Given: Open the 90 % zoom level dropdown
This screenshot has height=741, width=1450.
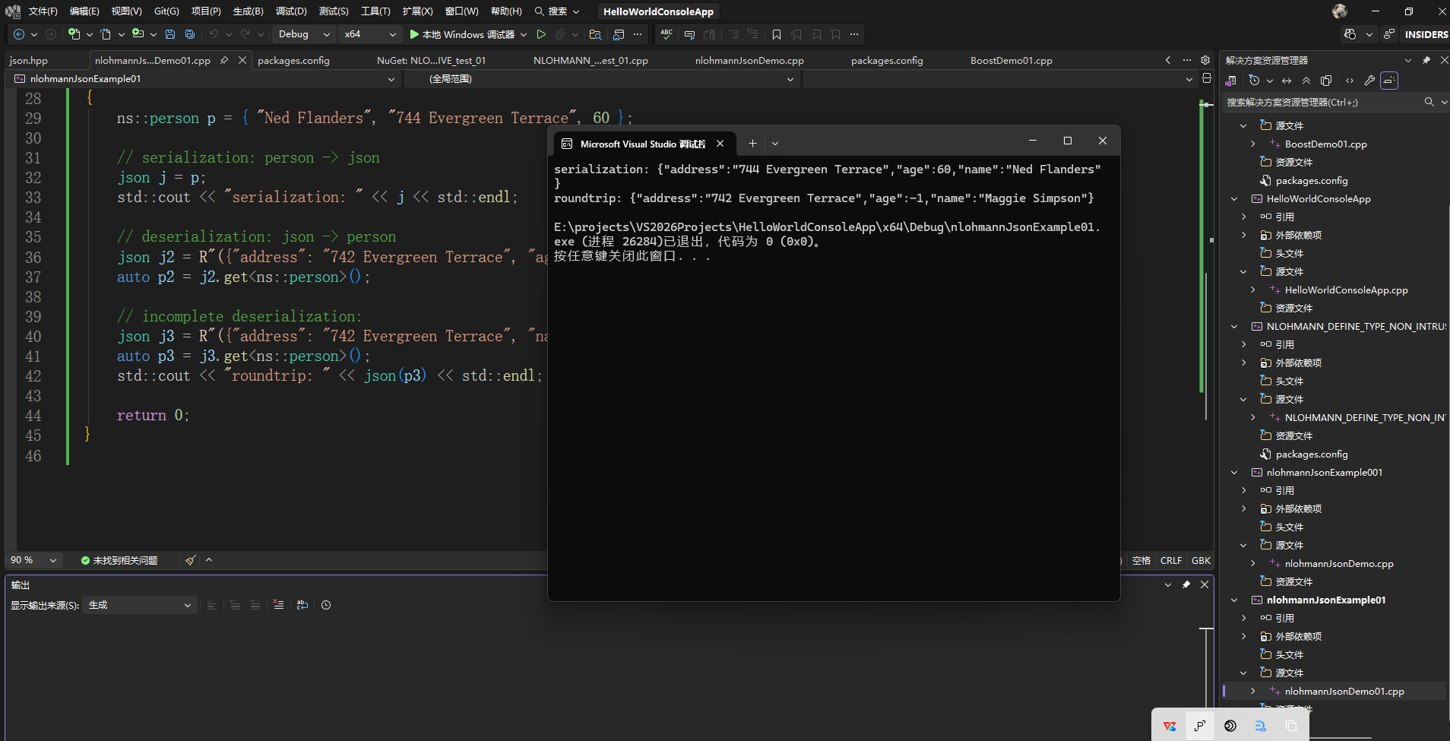Looking at the screenshot, I should tap(33, 560).
